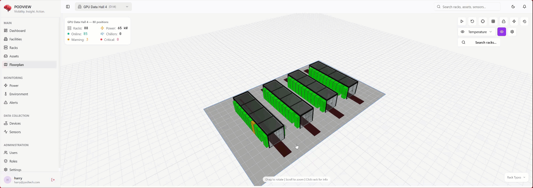533x188 pixels.
Task: Click the Critical count 0
Action: pos(118,40)
